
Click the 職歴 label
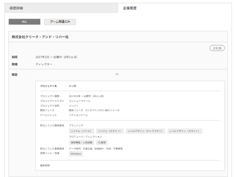click(x=14, y=75)
